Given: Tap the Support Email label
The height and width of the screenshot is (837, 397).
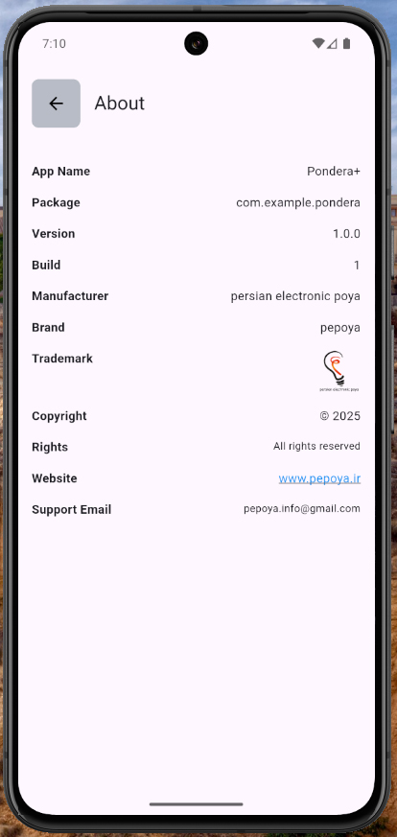Looking at the screenshot, I should [72, 510].
